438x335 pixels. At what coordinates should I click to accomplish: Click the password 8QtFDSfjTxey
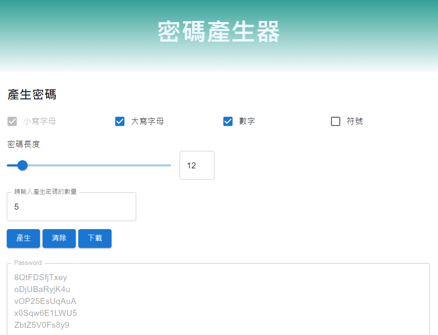click(x=40, y=278)
